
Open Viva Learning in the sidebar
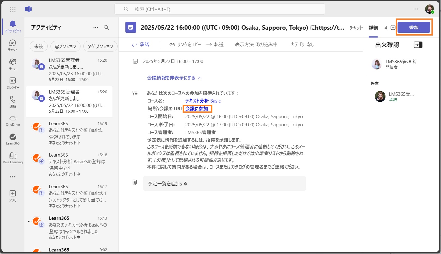pos(13,158)
